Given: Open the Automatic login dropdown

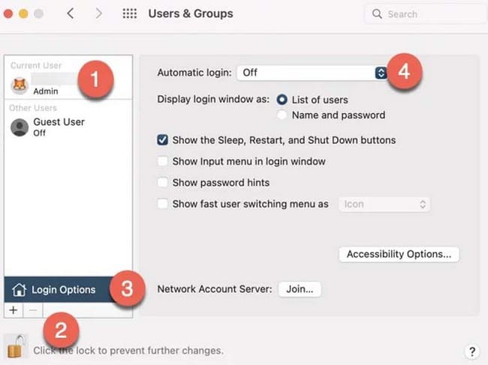Looking at the screenshot, I should coord(312,73).
